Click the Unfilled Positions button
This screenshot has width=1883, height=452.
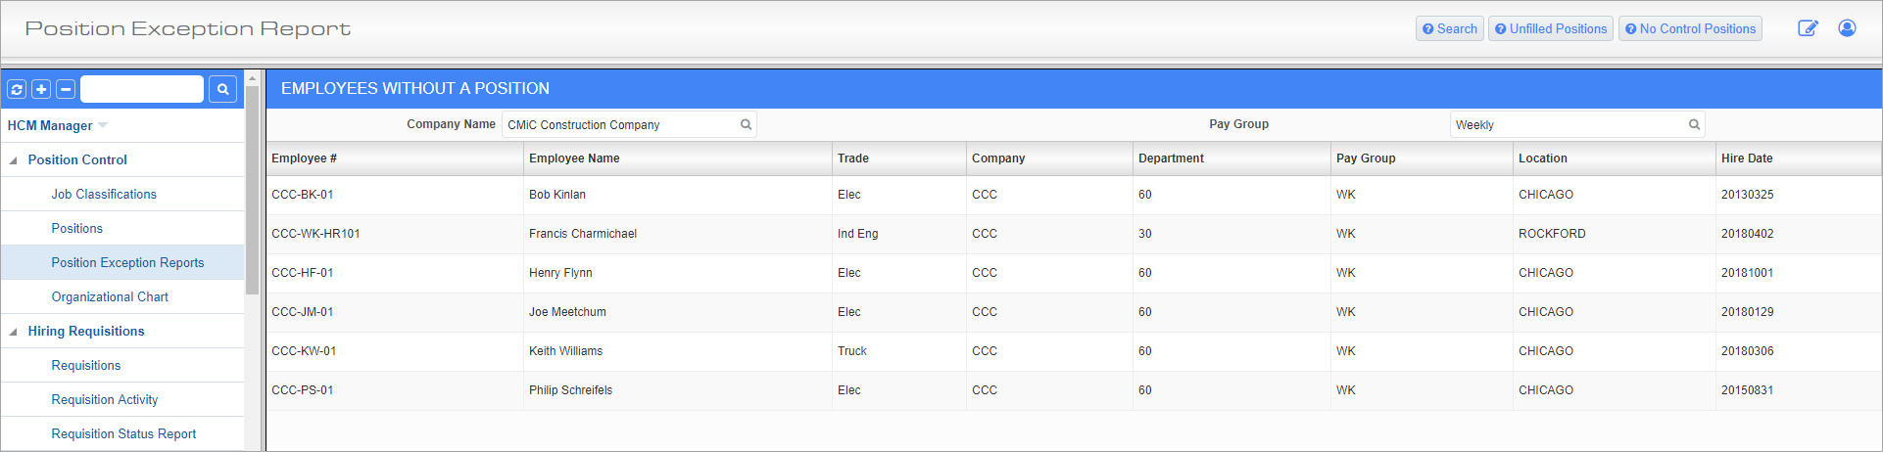(1551, 28)
